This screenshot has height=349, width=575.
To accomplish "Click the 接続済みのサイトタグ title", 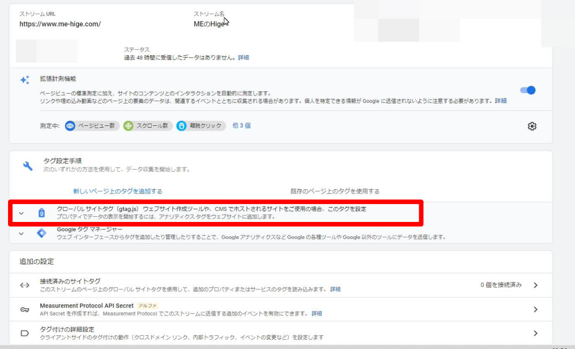I will (70, 281).
